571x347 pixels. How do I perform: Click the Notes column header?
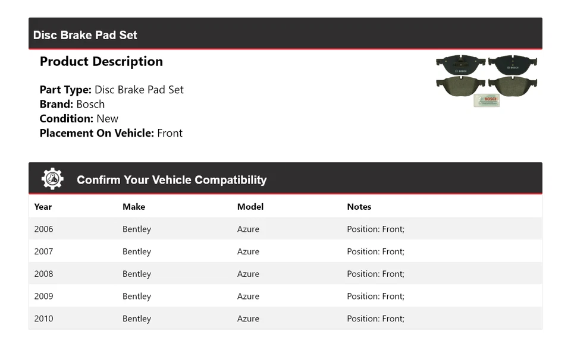coord(359,207)
